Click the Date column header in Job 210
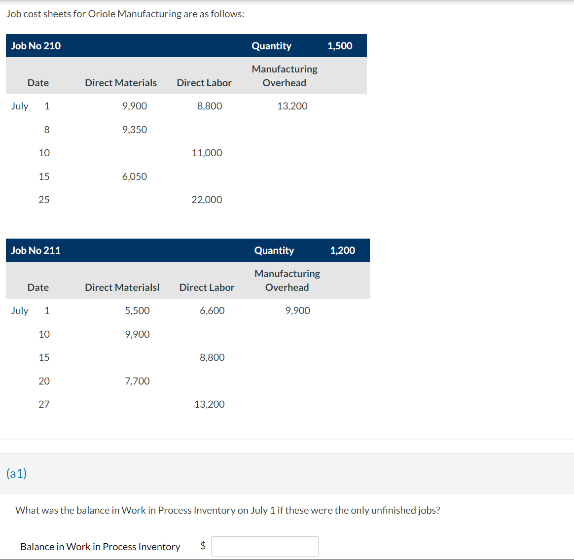Viewport: 574px width, 560px height. [x=38, y=83]
